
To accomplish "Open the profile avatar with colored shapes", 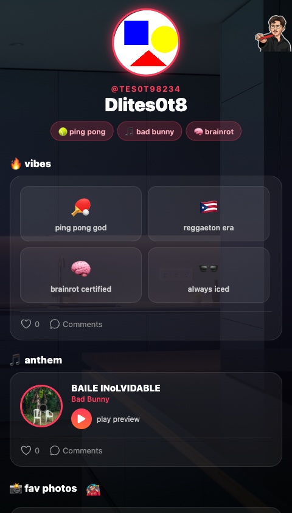I will (x=146, y=43).
